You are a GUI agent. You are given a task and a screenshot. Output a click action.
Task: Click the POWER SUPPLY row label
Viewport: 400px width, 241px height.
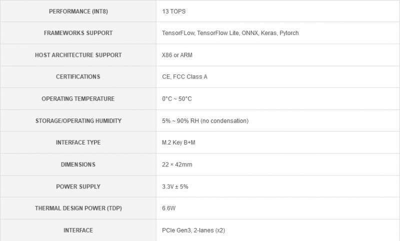coord(78,186)
